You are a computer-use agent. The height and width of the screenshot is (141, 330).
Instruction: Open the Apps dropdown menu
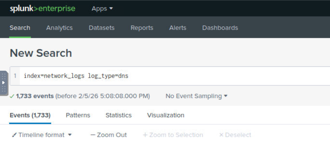click(x=102, y=8)
